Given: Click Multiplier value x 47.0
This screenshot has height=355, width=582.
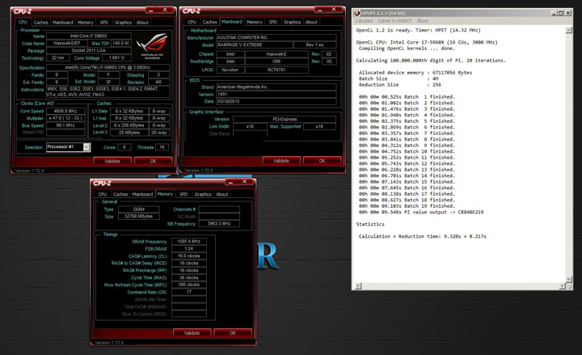Looking at the screenshot, I should [x=65, y=118].
